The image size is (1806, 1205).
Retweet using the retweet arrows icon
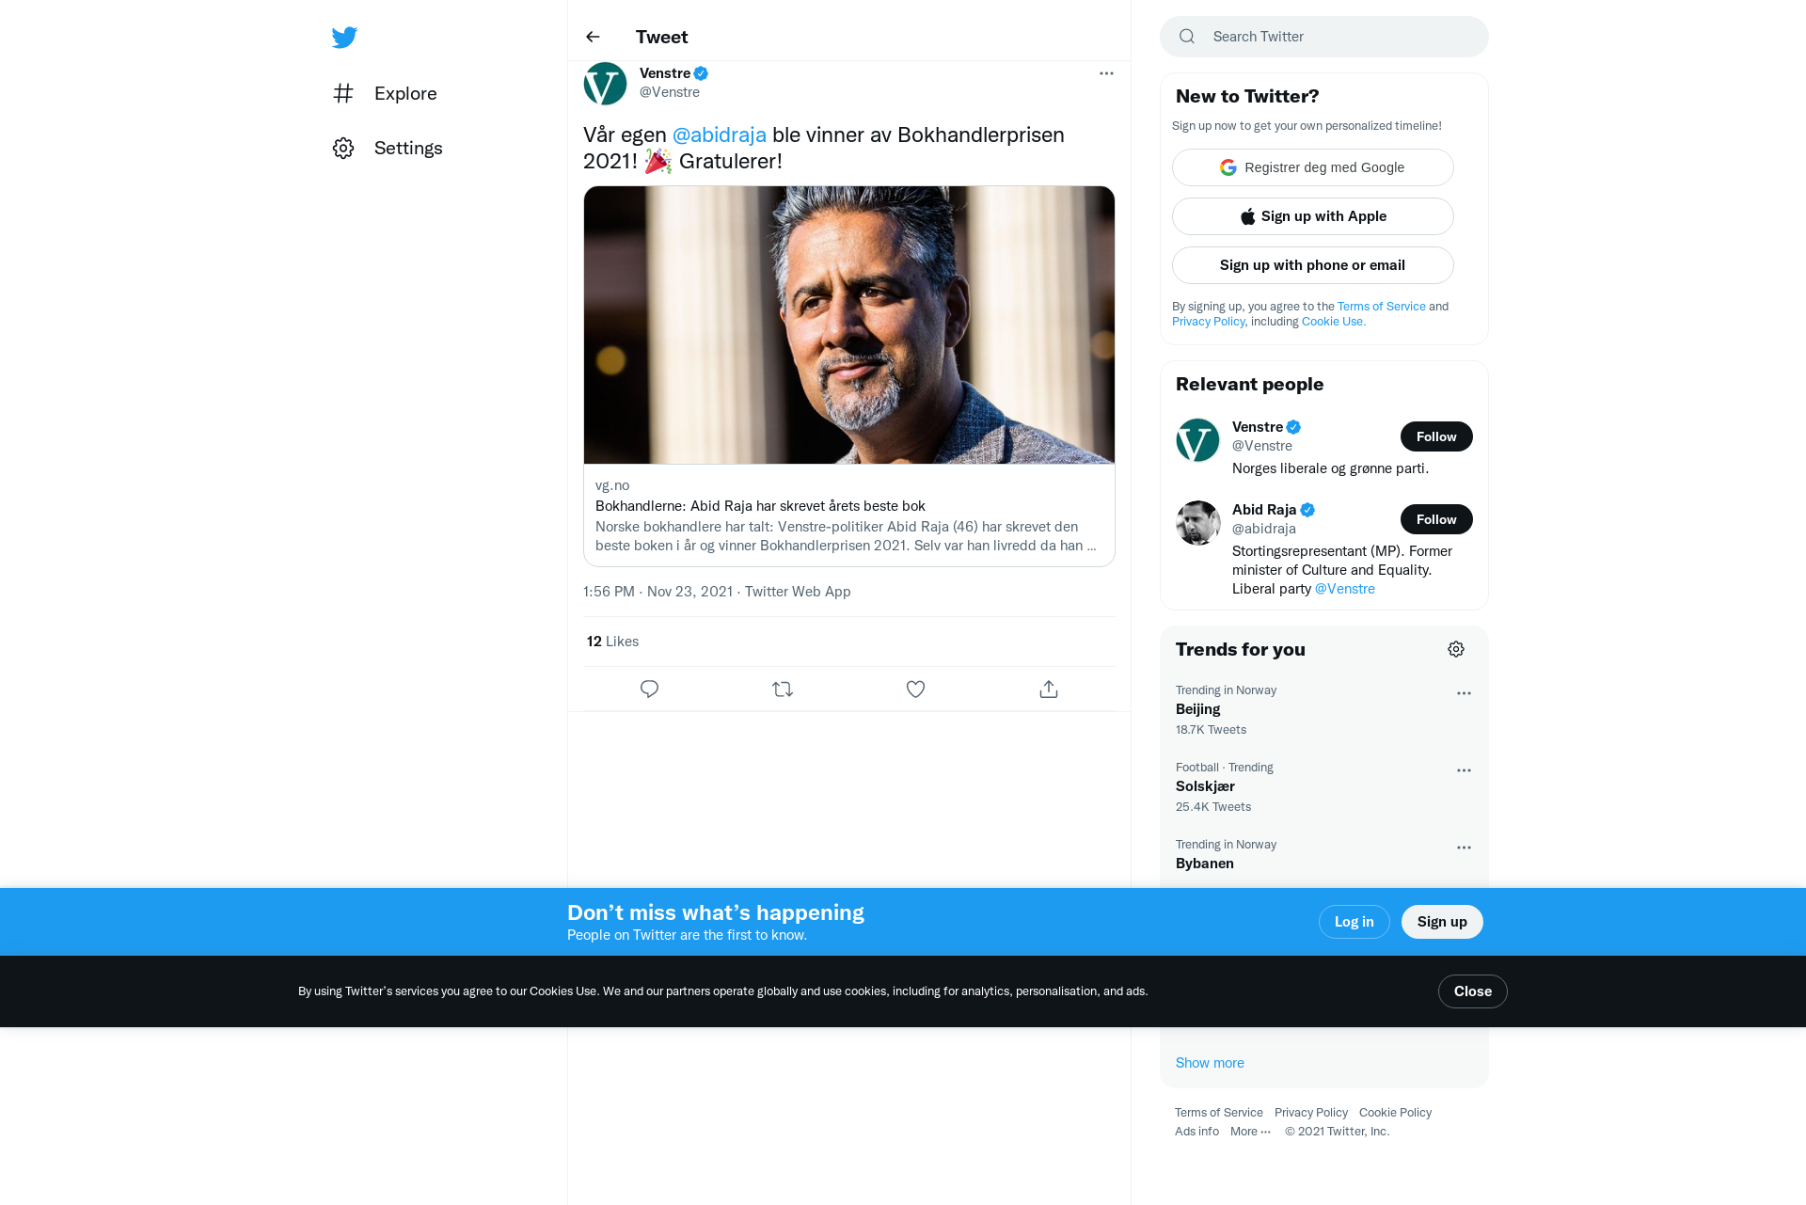[783, 690]
